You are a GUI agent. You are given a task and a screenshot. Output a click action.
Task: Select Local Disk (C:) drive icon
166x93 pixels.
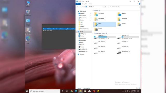[x=96, y=37]
